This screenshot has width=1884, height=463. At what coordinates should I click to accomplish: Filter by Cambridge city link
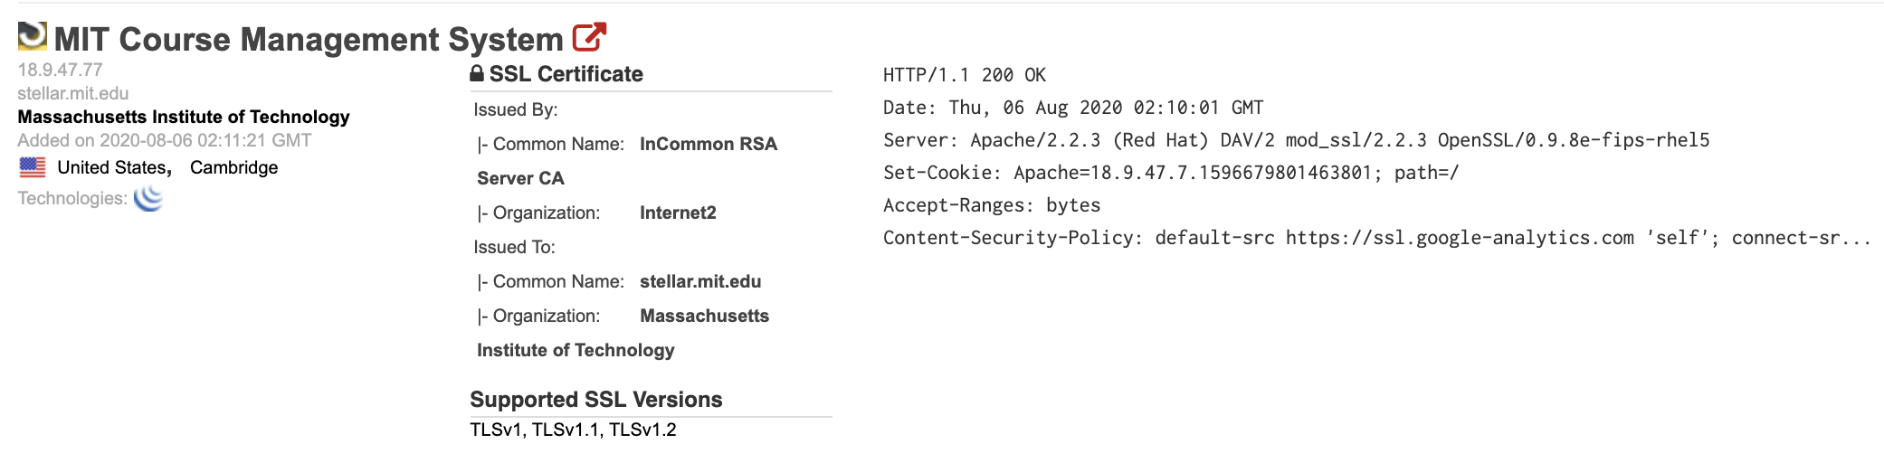click(233, 167)
